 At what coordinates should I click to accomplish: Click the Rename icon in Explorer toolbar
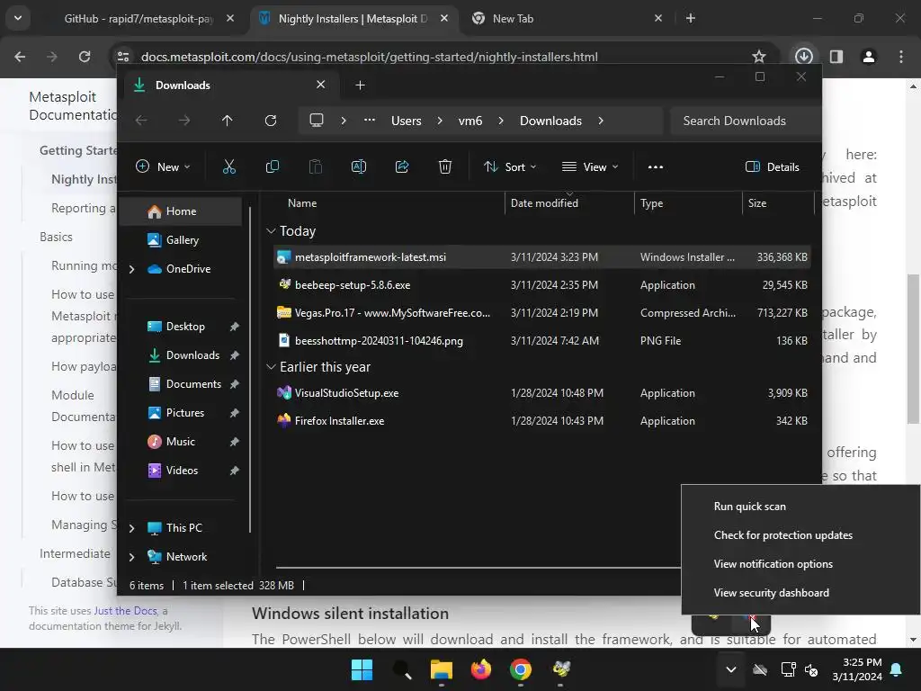coord(358,166)
